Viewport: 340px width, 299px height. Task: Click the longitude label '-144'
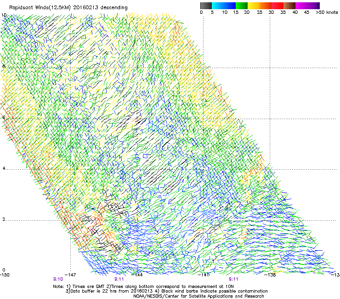coord(137,275)
